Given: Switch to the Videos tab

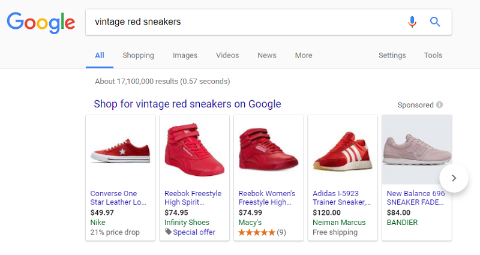Looking at the screenshot, I should pos(227,55).
